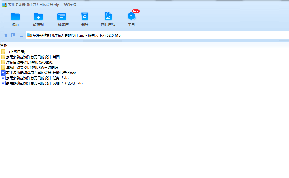Open the 图片压缩 image compression tool
The image size is (289, 178).
pos(108,16)
